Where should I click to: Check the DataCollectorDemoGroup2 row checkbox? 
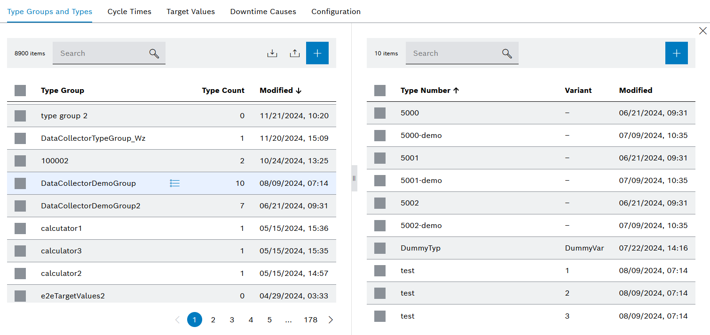20,206
